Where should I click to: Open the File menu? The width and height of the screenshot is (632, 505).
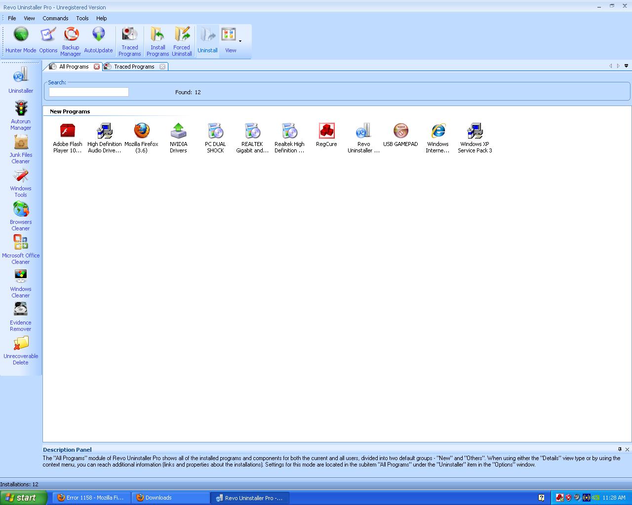[12, 18]
